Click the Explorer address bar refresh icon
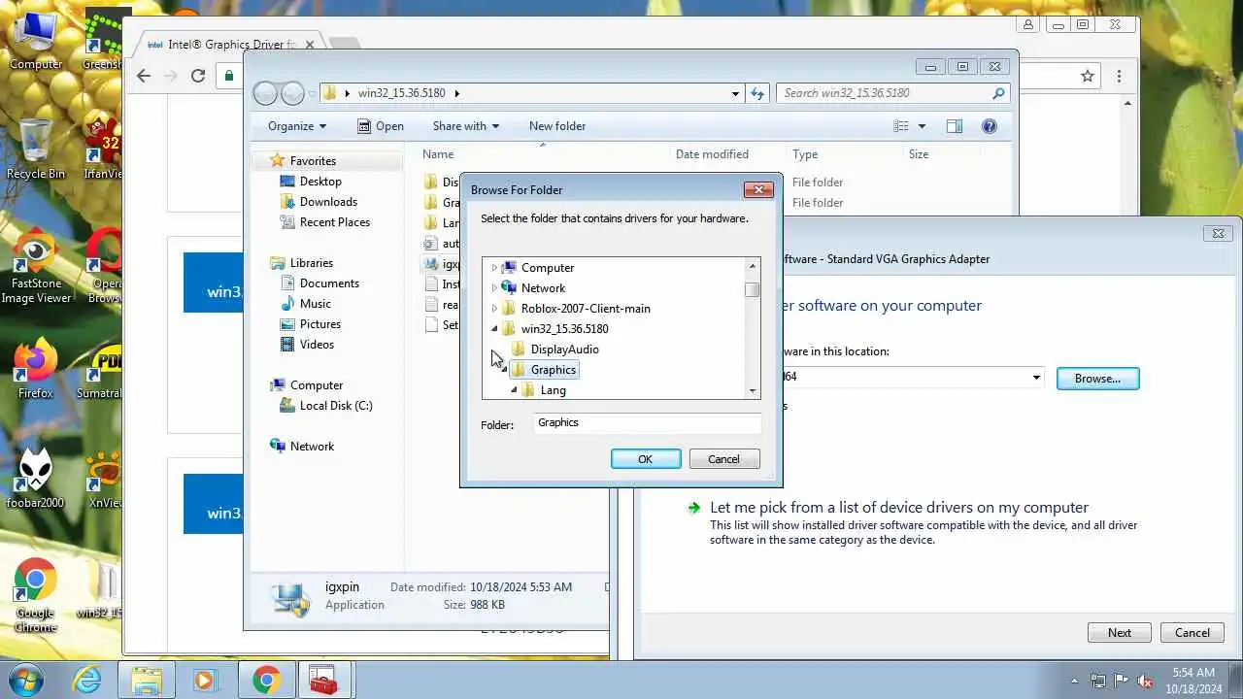Screen dimensions: 1243x699 pos(758,93)
